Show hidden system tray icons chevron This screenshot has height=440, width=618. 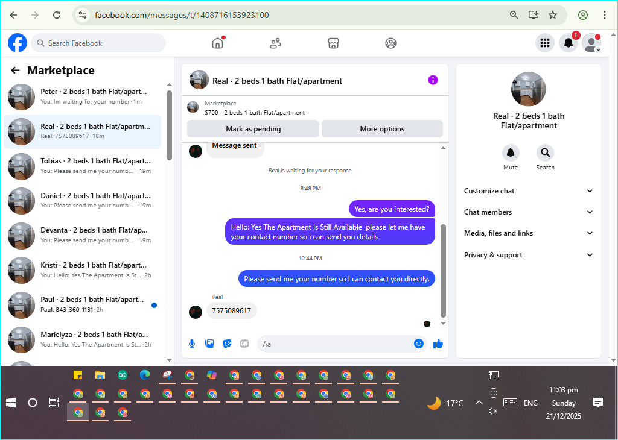coord(479,403)
